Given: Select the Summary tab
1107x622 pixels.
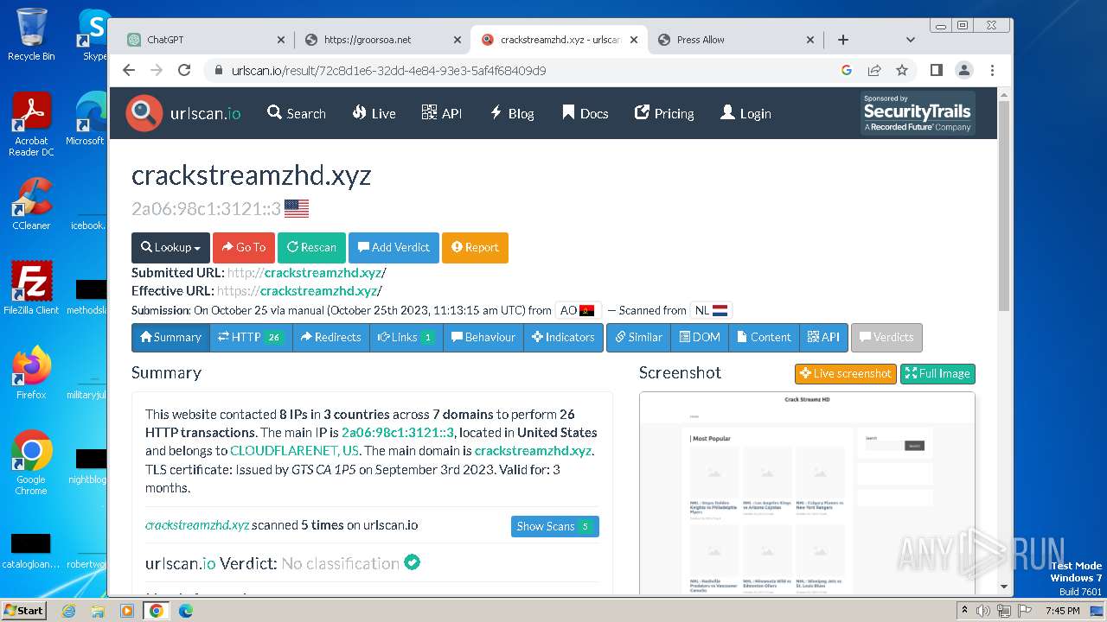Looking at the screenshot, I should click(170, 338).
